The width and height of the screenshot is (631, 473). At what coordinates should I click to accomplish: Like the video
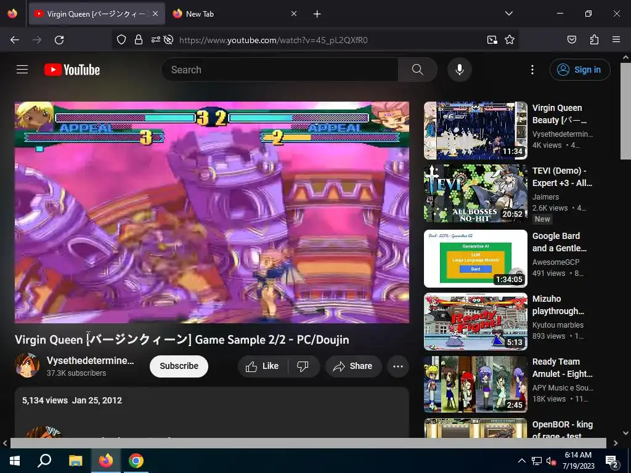point(263,366)
